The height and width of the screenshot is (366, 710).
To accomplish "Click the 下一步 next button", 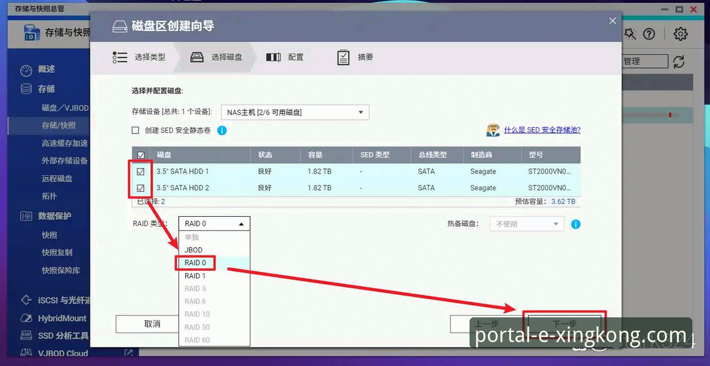I will pyautogui.click(x=565, y=324).
